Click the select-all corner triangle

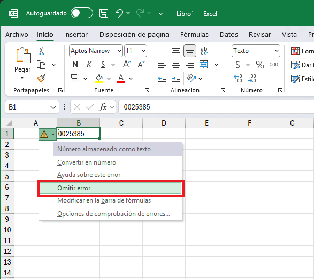pos(9,123)
